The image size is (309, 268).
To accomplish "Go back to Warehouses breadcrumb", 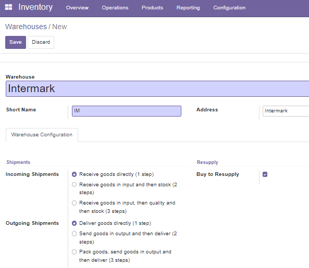I will click(x=26, y=27).
